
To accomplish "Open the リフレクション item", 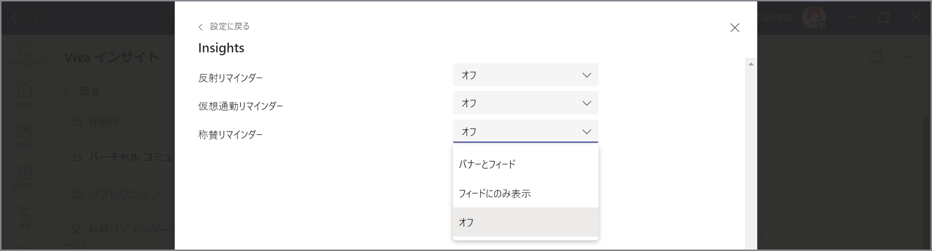I will click(116, 194).
